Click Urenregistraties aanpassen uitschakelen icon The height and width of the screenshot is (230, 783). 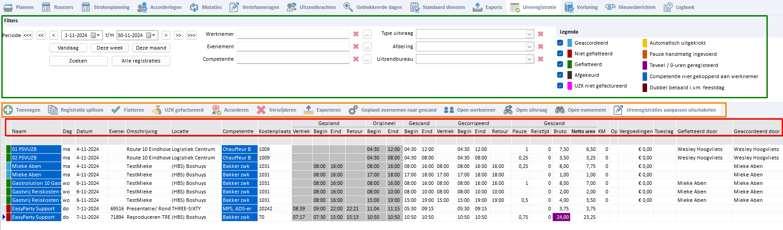618,110
